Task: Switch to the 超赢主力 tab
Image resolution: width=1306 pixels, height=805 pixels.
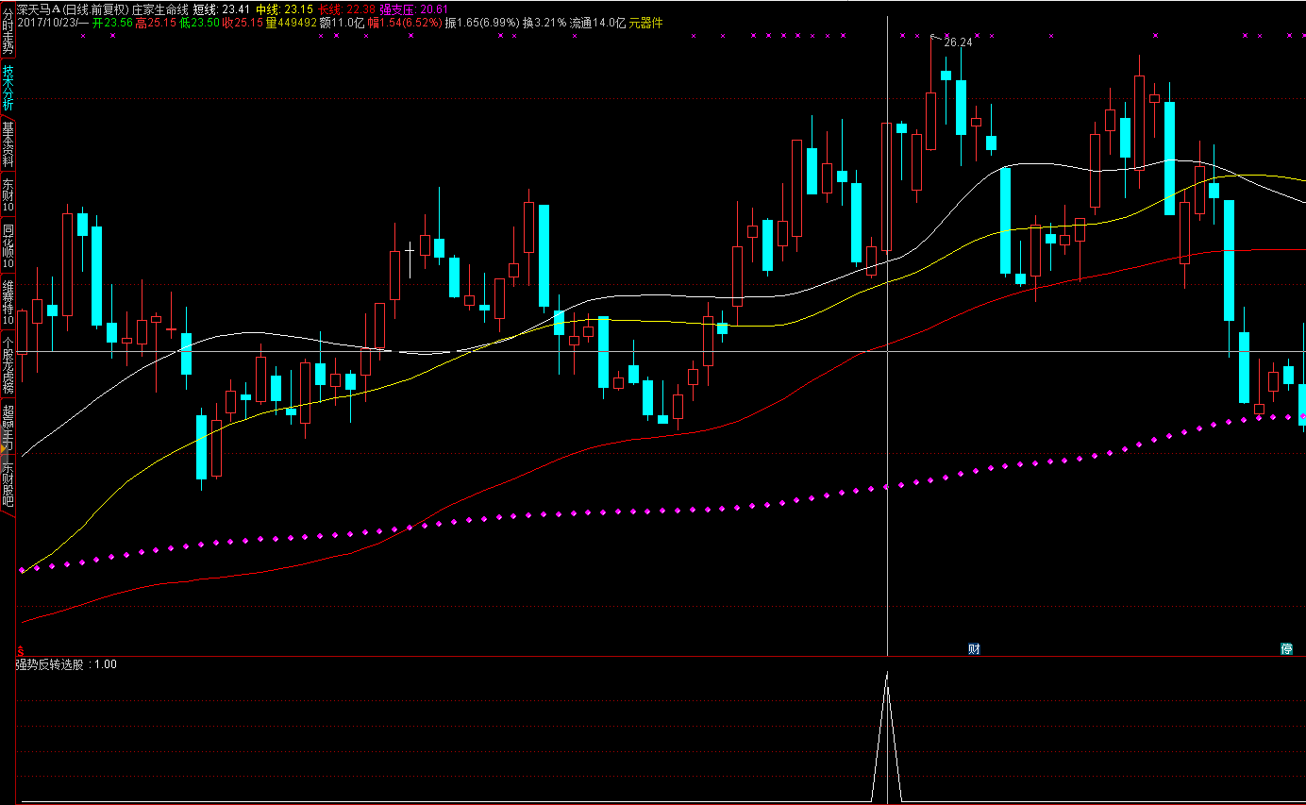Action: click(x=8, y=427)
